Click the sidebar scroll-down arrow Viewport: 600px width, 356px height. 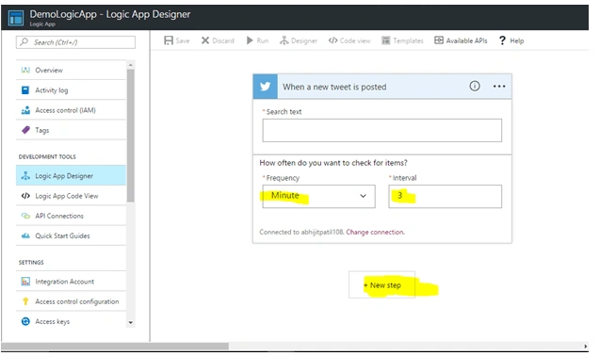tap(131, 322)
